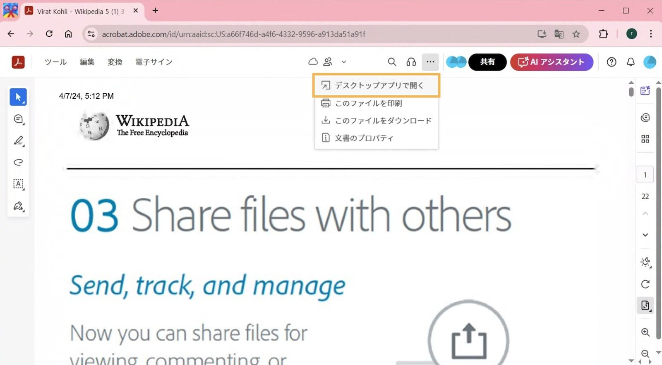Click the current page number field showing 1
Image resolution: width=662 pixels, height=365 pixels.
645,175
